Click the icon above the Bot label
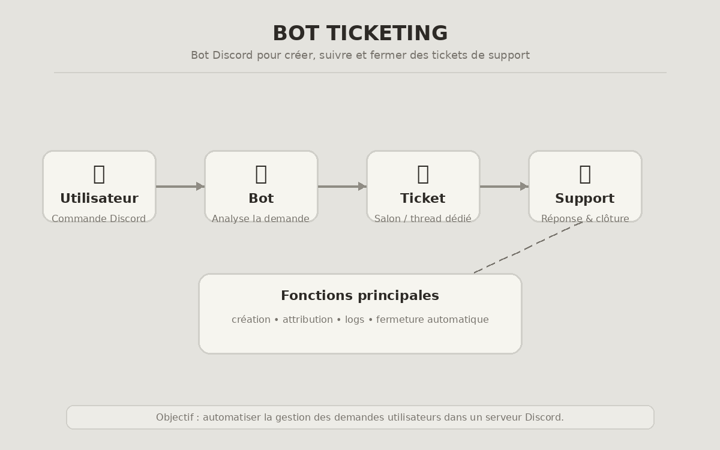This screenshot has width=720, height=450. click(x=261, y=173)
